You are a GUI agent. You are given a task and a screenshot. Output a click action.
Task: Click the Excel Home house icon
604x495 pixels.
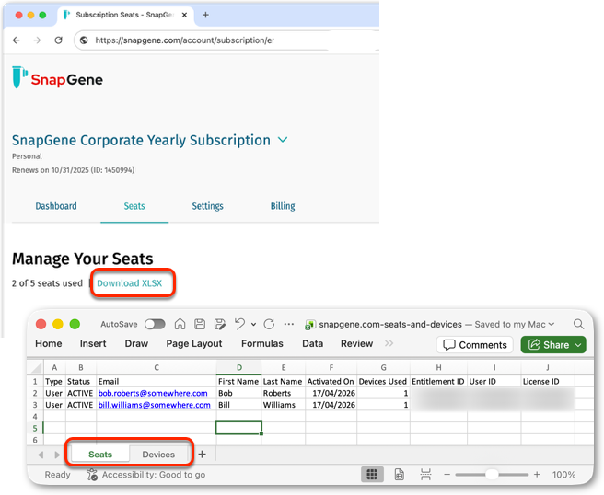point(180,324)
